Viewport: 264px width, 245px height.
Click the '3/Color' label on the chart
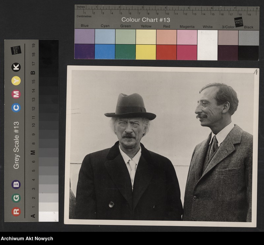click(228, 27)
